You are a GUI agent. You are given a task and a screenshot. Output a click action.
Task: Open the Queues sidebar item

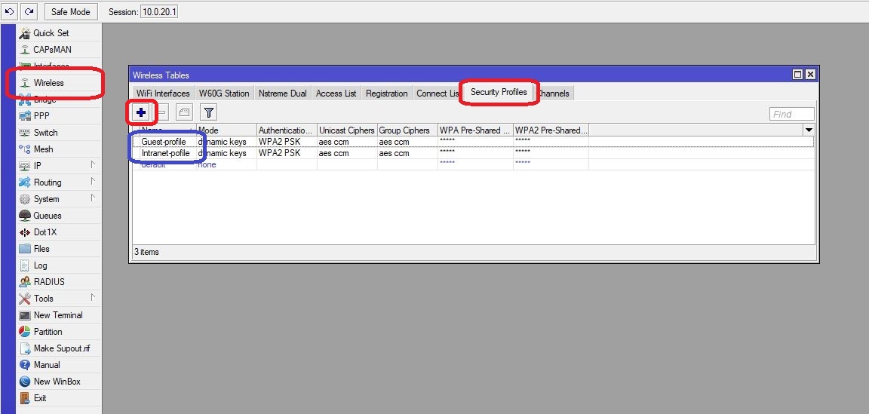pos(48,216)
